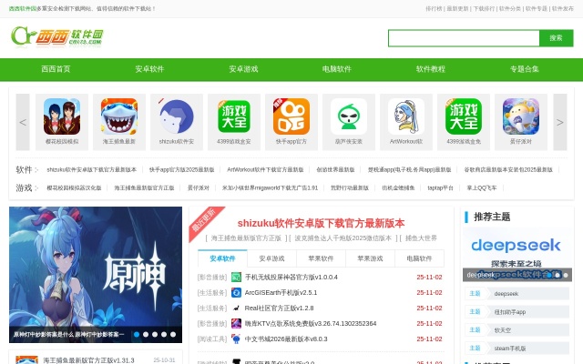This screenshot has width=583, height=364.
Task: Open the 海王捕鱼最新 shark game icon
Action: [x=119, y=116]
